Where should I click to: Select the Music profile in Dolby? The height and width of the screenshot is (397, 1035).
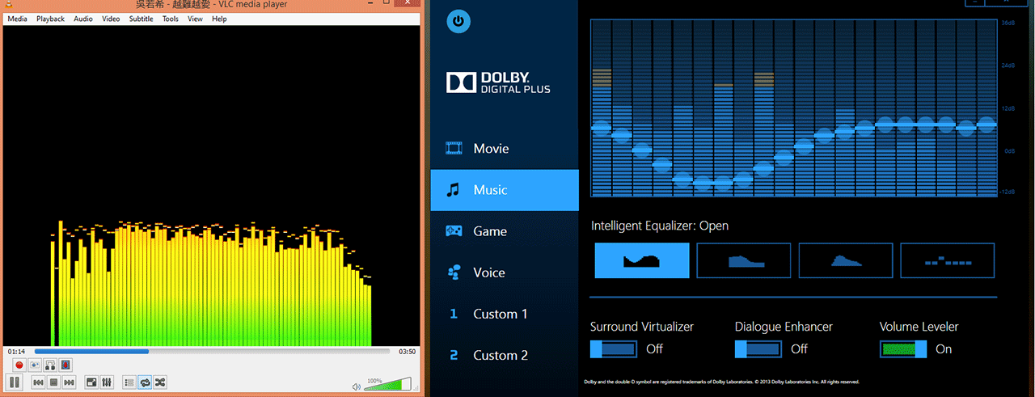505,190
